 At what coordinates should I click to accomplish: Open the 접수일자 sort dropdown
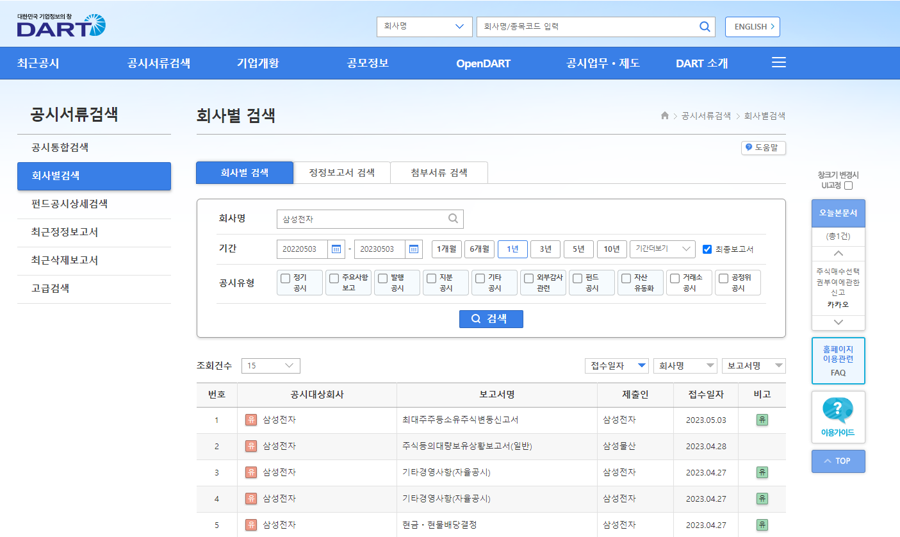tap(617, 366)
